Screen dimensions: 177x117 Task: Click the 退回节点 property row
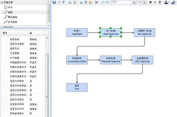pos(23,49)
